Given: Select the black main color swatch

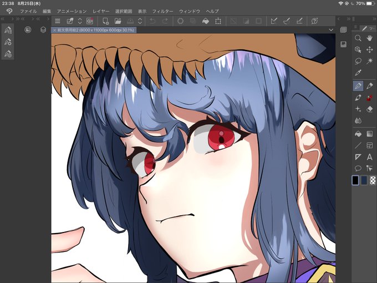Looking at the screenshot, I should 355,180.
